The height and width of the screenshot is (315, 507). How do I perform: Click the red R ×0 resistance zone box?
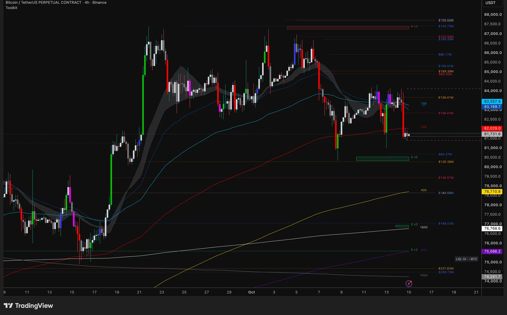coord(348,28)
